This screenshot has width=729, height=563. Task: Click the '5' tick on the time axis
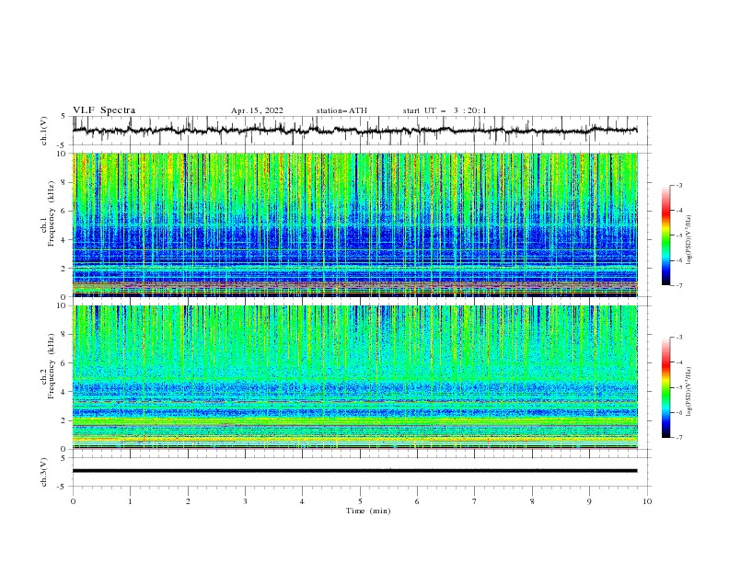pos(360,501)
